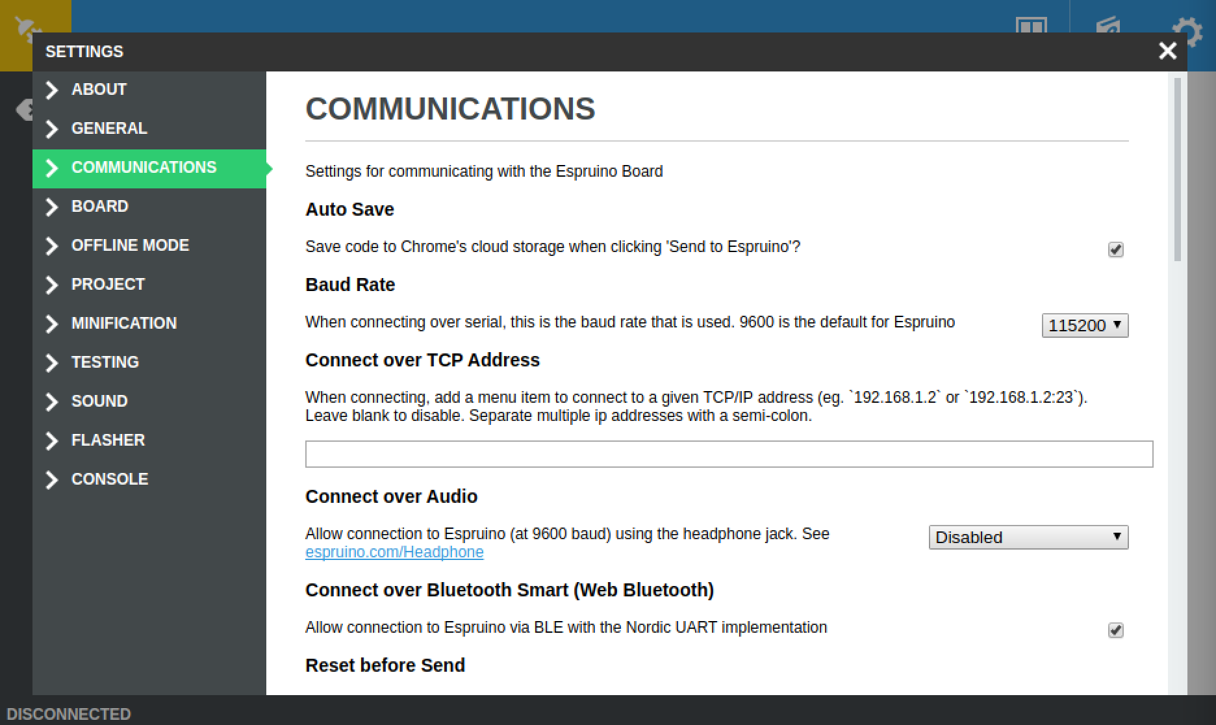This screenshot has height=725, width=1216.
Task: Click the Reset before Send heading
Action: pos(385,665)
